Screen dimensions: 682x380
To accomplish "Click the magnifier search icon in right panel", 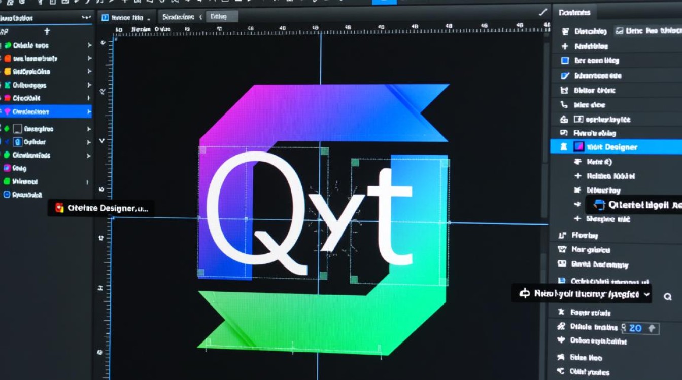I will 668,297.
